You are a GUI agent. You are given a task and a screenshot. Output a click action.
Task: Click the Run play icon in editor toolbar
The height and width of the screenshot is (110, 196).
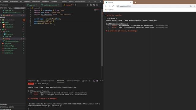(88, 5)
